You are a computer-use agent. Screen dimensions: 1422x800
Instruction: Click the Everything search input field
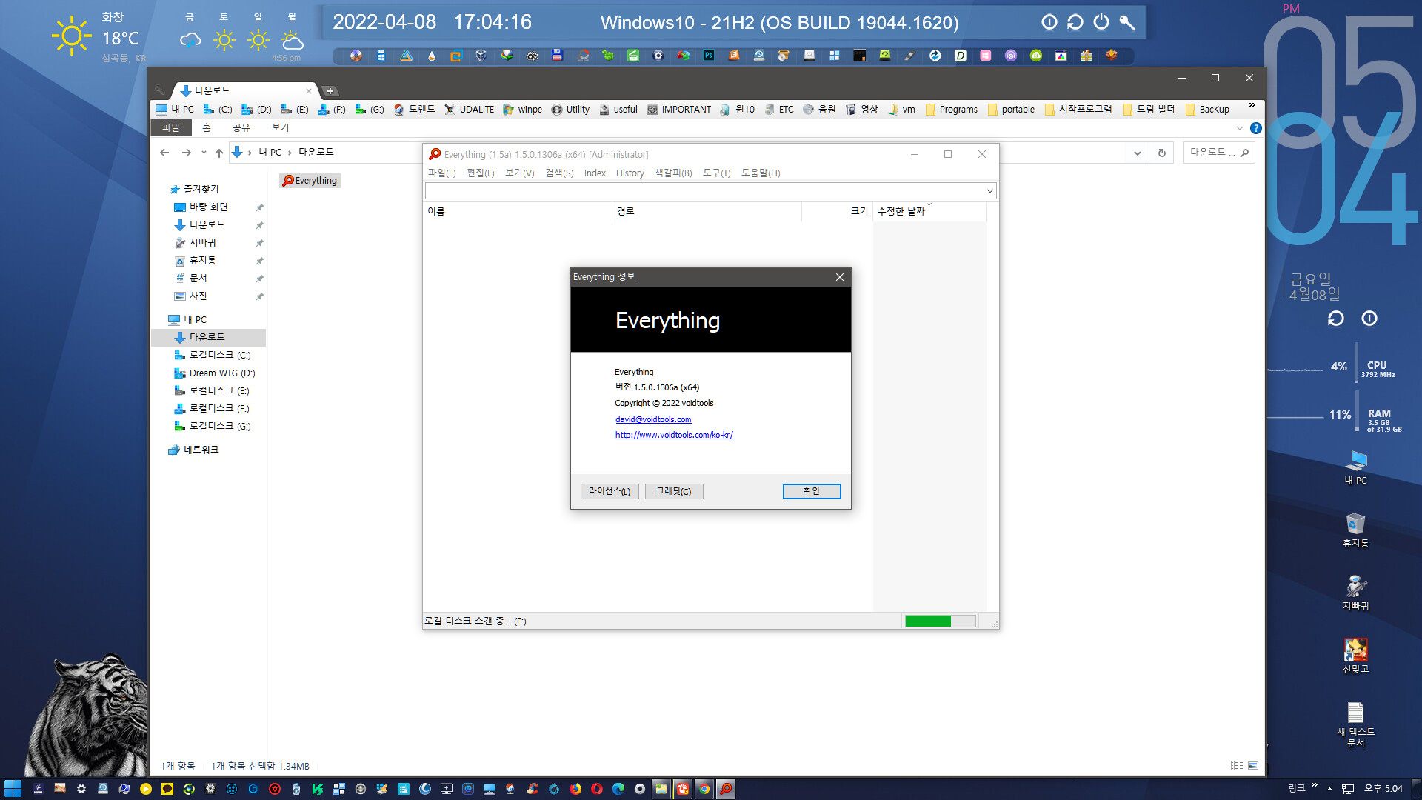pyautogui.click(x=705, y=191)
